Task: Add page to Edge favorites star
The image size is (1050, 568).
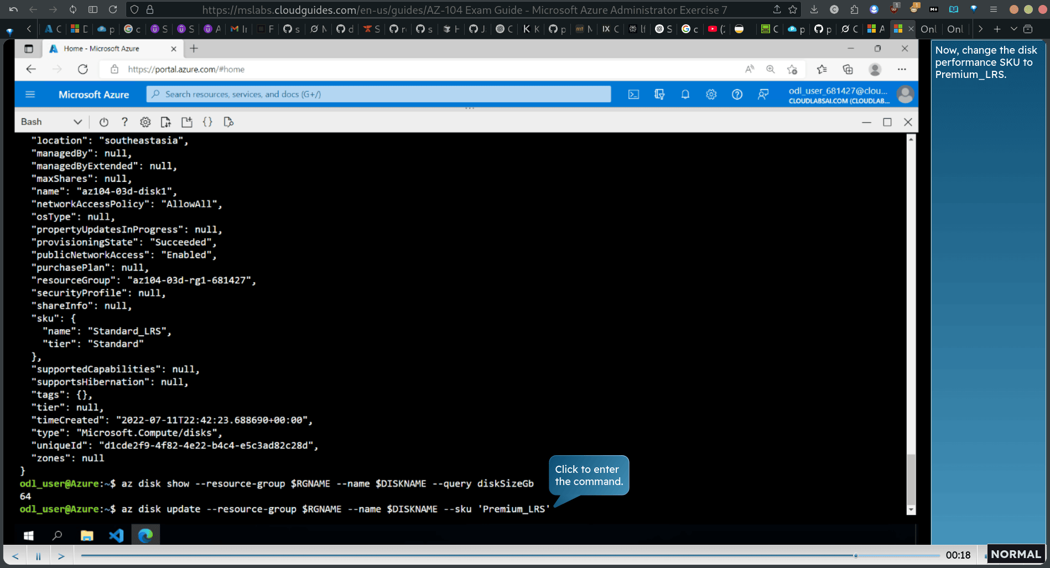Action: click(x=792, y=69)
